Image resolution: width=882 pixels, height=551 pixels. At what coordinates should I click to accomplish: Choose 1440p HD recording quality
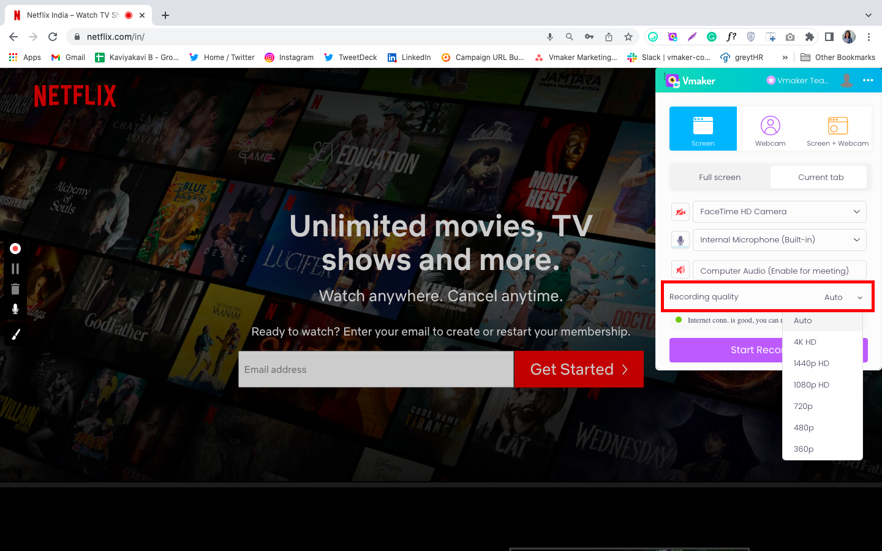[823, 364]
